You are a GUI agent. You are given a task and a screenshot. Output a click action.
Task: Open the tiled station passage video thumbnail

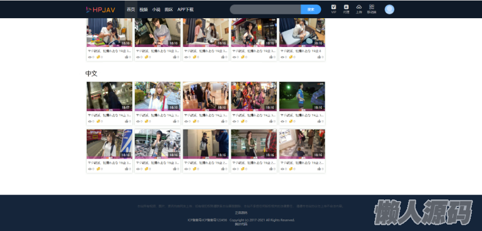tap(302, 144)
